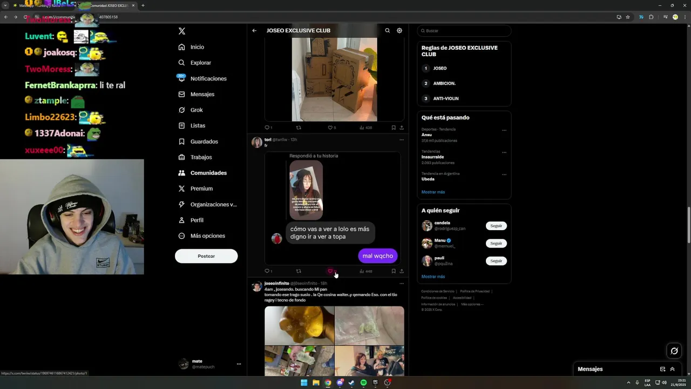The width and height of the screenshot is (691, 389).
Task: Bookmark tori's post
Action: 394,271
